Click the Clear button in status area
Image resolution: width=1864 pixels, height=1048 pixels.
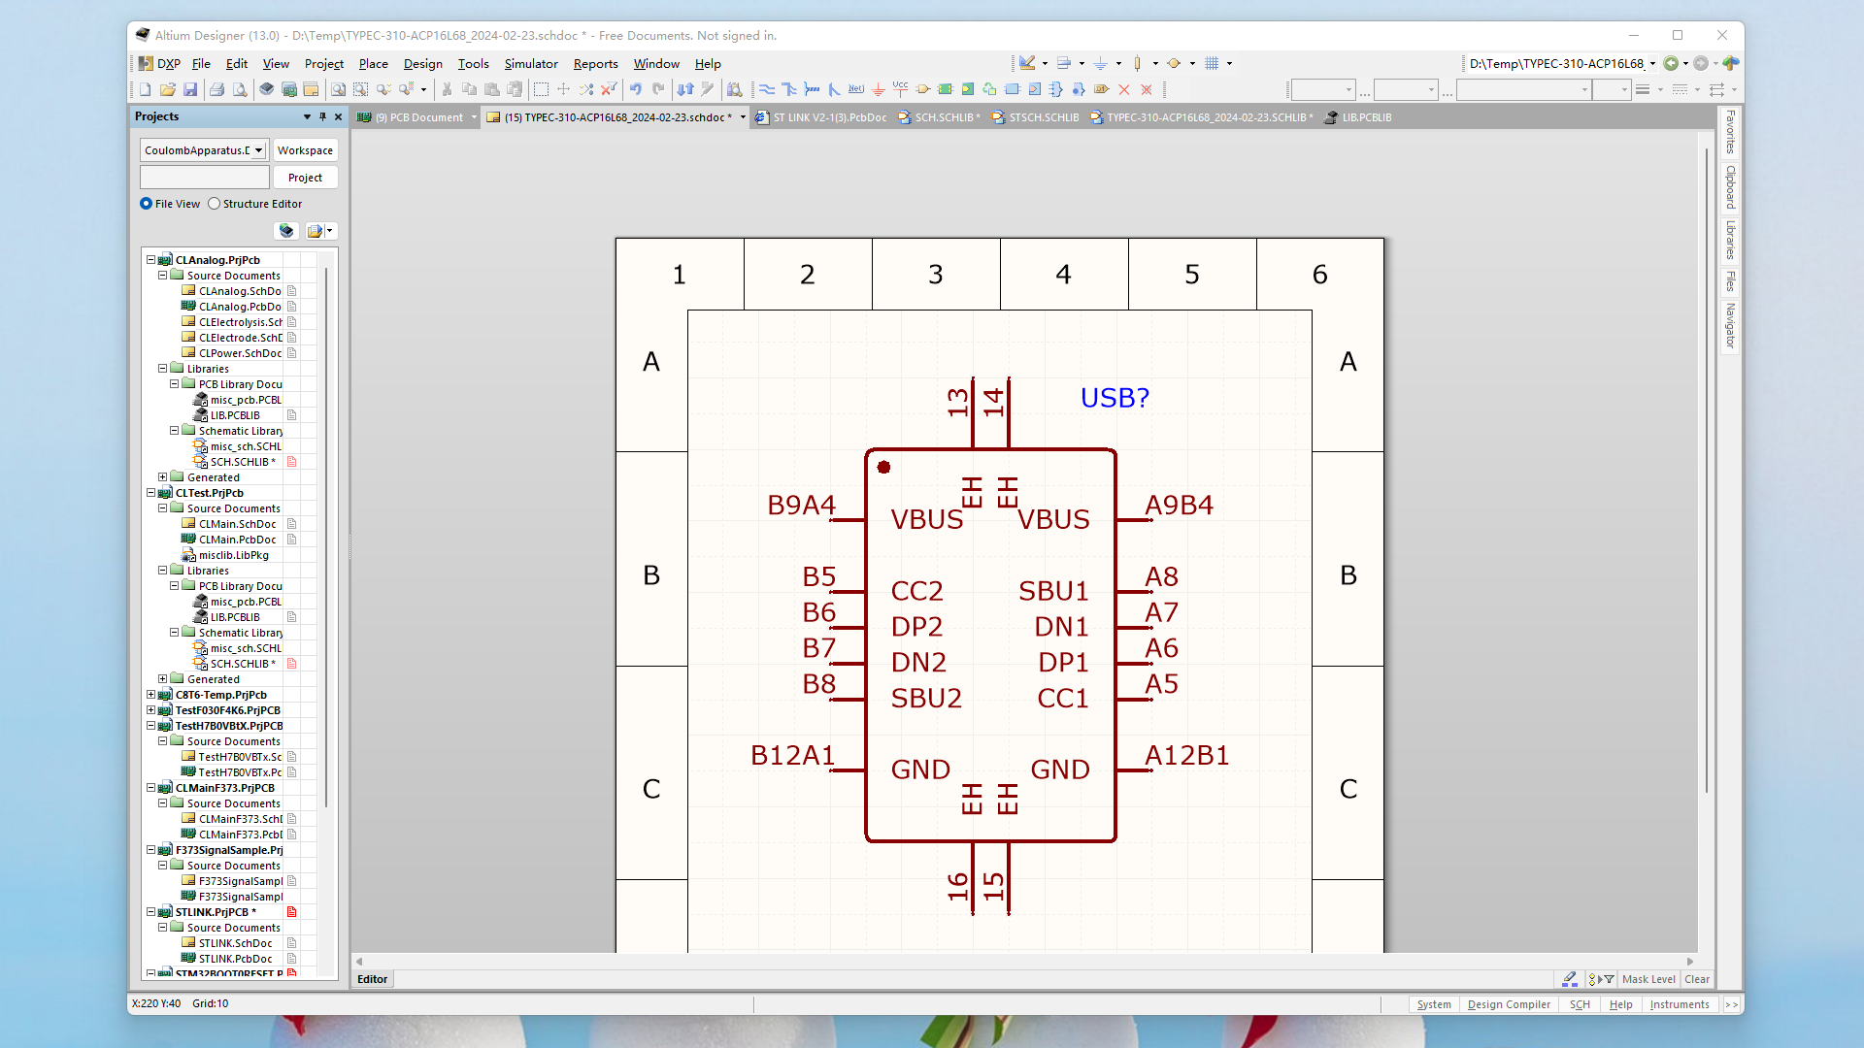(x=1697, y=979)
